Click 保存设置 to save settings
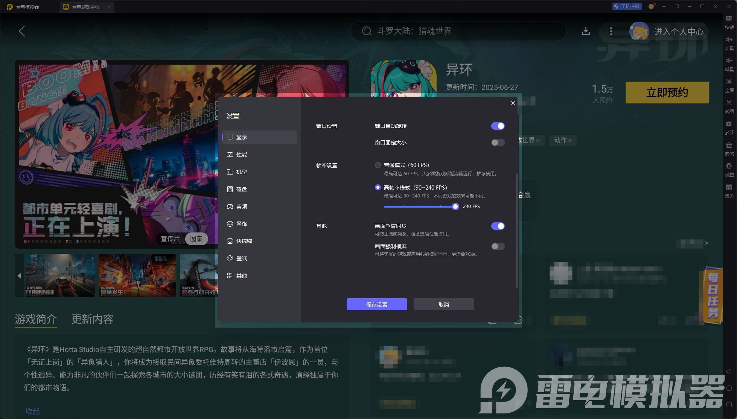 pos(376,304)
